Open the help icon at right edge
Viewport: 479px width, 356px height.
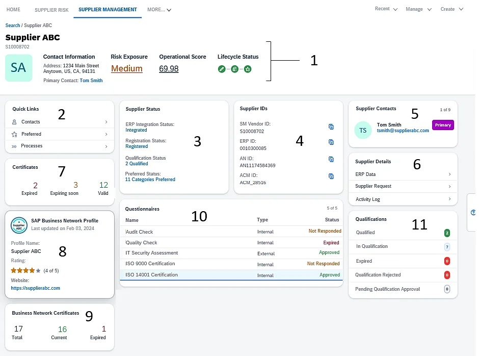point(473,212)
